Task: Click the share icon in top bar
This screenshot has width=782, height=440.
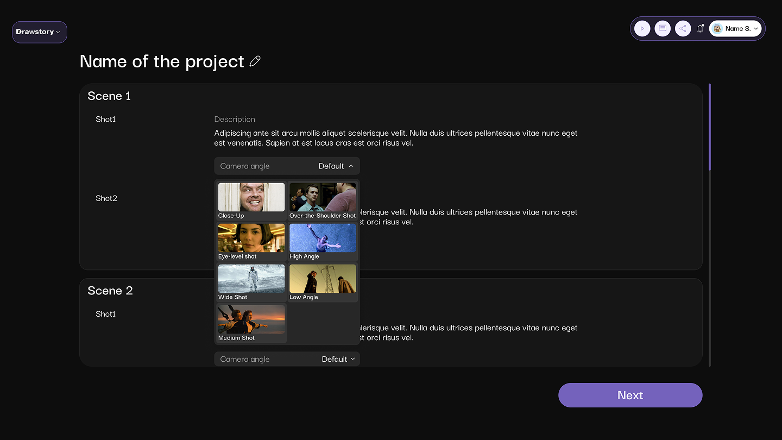Action: (683, 29)
